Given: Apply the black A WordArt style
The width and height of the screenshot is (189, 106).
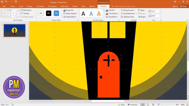Looking at the screenshot, I should point(83,14).
